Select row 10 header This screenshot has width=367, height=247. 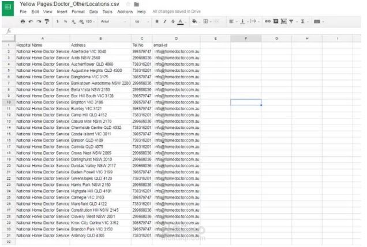coord(9,102)
